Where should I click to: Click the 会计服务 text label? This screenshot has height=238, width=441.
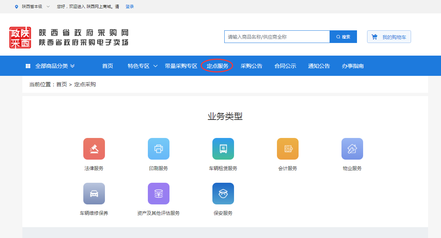pyautogui.click(x=288, y=168)
